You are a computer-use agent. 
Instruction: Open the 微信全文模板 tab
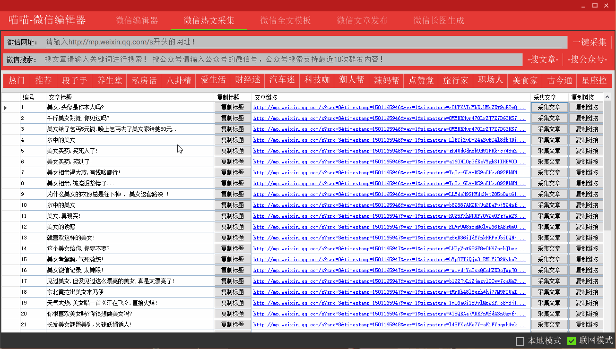286,20
